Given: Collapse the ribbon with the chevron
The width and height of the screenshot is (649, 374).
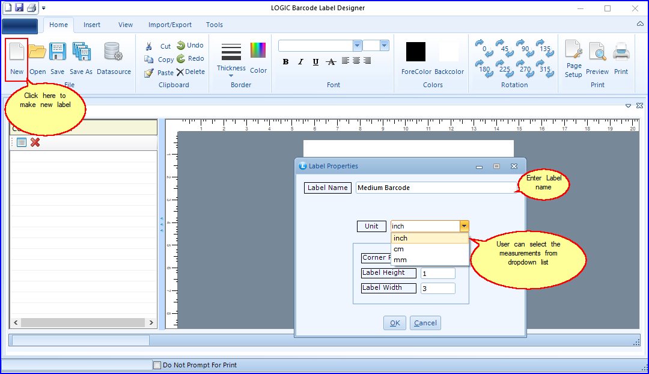Looking at the screenshot, I should click(x=640, y=24).
